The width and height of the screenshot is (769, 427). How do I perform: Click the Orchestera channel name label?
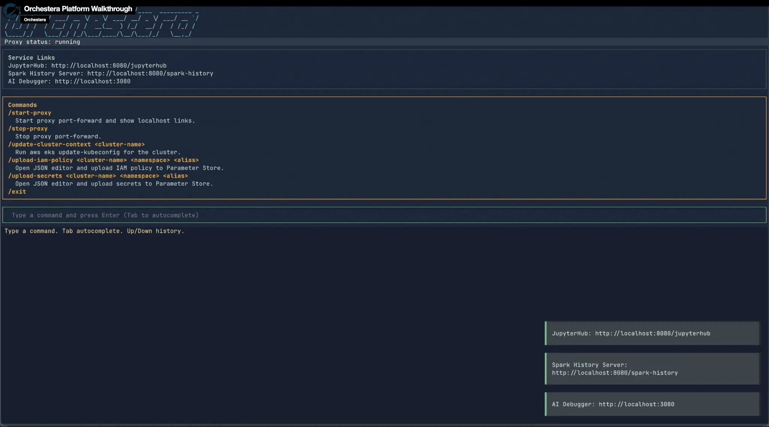pyautogui.click(x=35, y=20)
